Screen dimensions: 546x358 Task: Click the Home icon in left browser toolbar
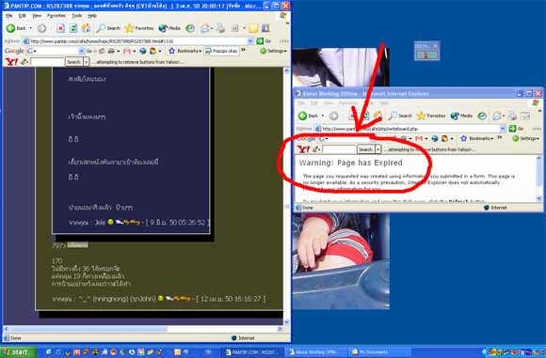pyautogui.click(x=86, y=28)
